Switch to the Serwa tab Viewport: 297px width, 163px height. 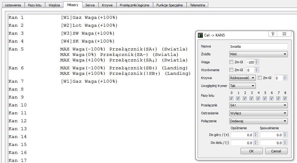click(90, 5)
